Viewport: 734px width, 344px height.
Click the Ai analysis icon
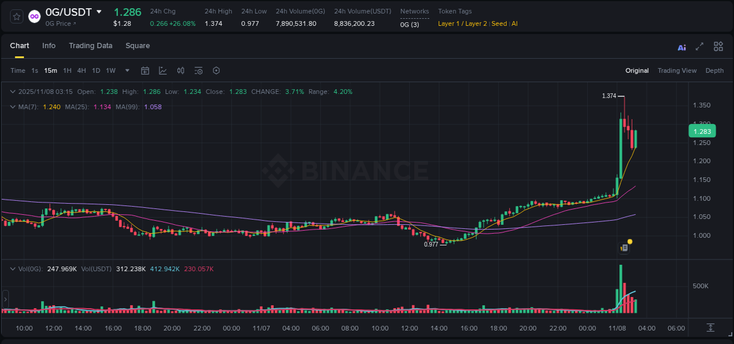[681, 46]
